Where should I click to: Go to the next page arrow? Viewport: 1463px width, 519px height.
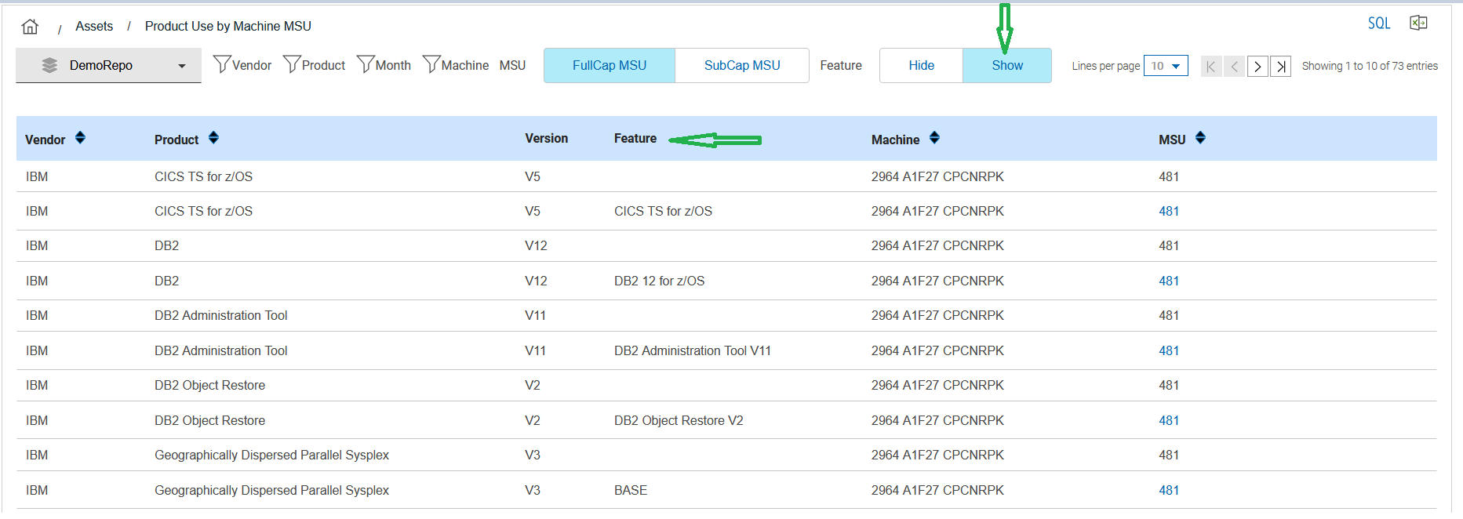point(1257,67)
